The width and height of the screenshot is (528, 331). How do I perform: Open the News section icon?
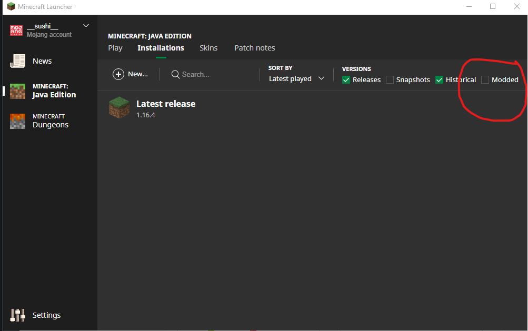(x=17, y=61)
